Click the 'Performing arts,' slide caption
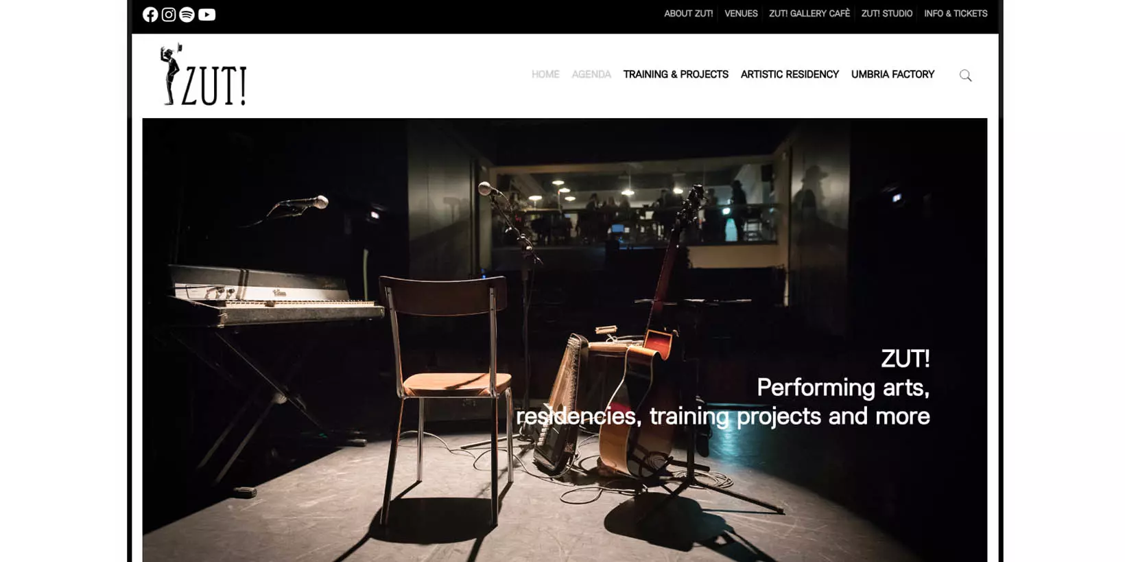 click(x=843, y=387)
